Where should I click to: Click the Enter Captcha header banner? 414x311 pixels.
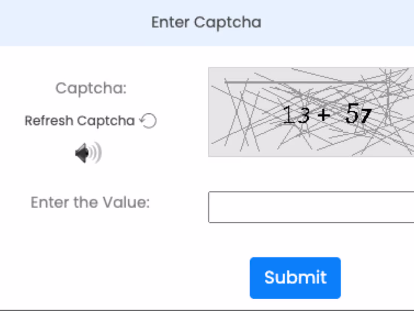[x=207, y=23]
